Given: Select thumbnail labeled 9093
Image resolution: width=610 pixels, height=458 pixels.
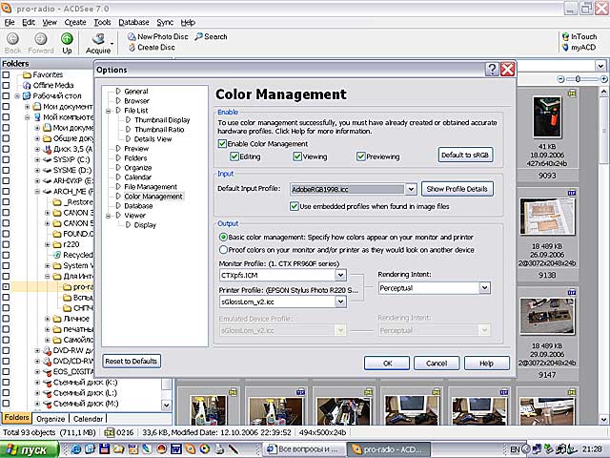Looking at the screenshot, I should click(547, 116).
